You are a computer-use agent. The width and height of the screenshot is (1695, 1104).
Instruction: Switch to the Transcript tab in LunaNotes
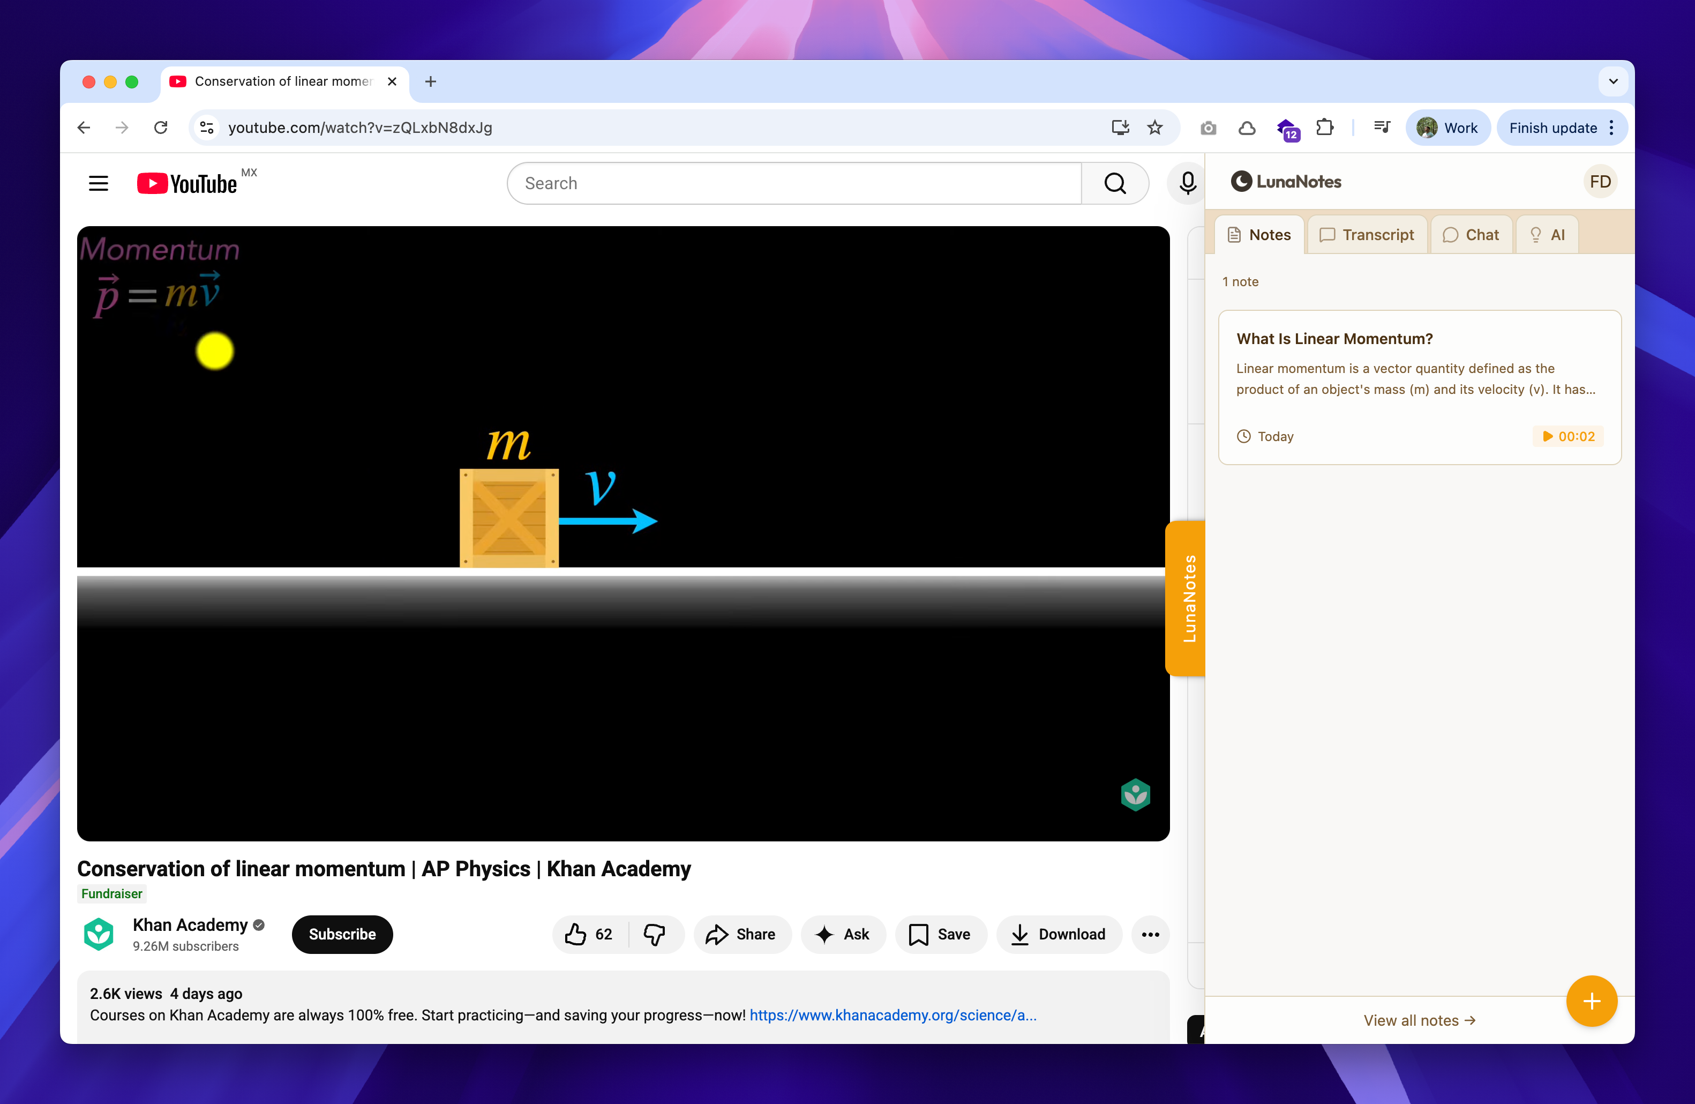click(1367, 234)
